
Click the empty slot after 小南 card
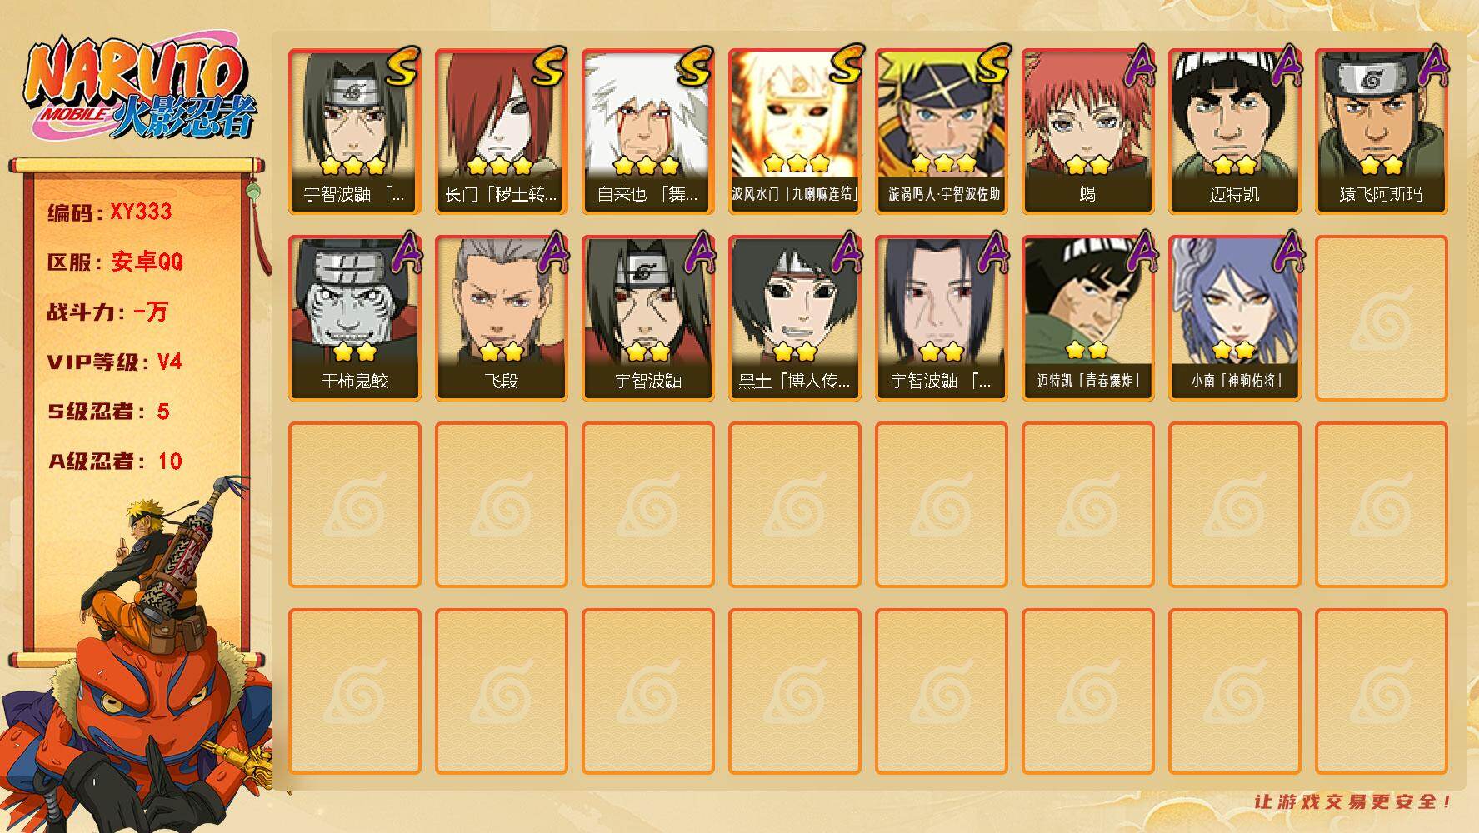1381,317
